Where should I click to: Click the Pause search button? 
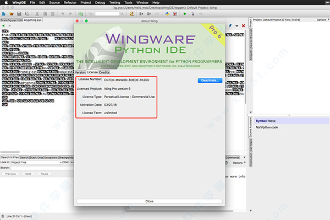[45, 174]
